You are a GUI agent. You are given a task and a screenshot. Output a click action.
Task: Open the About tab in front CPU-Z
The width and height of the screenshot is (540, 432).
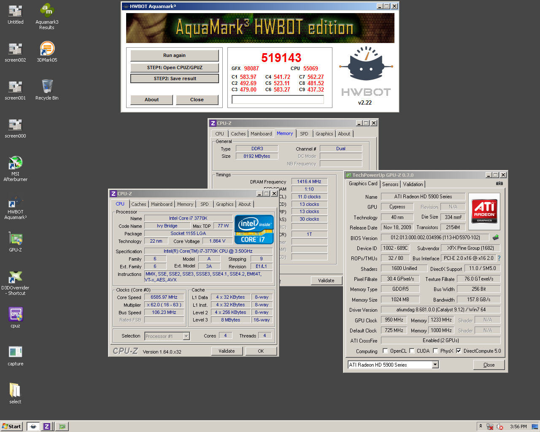(244, 204)
